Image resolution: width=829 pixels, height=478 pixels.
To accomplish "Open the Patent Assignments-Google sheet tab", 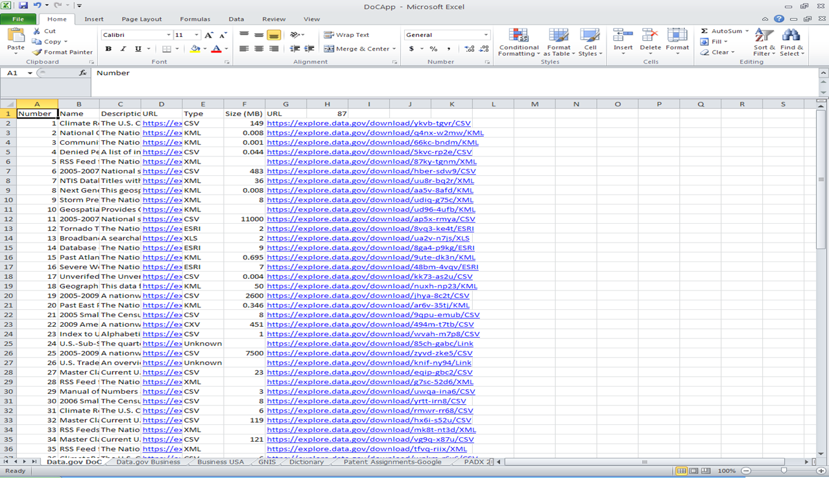I will [x=392, y=462].
